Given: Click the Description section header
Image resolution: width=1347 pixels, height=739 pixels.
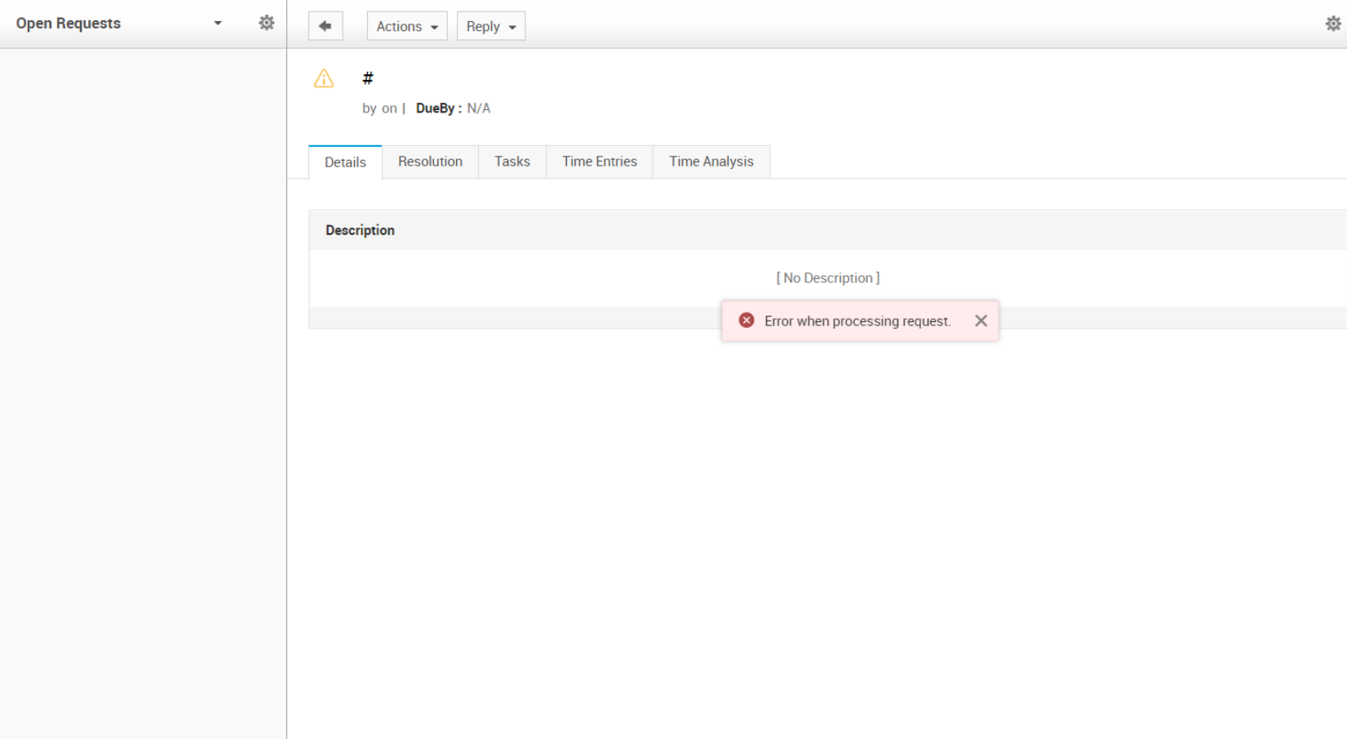Looking at the screenshot, I should point(360,230).
